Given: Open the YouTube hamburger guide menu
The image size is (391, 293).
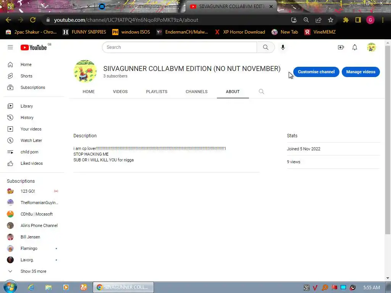Looking at the screenshot, I should [x=10, y=47].
